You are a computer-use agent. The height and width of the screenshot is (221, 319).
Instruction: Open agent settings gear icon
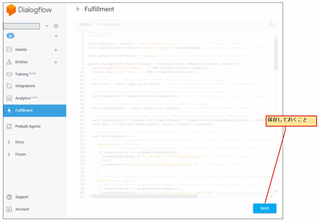[56, 26]
